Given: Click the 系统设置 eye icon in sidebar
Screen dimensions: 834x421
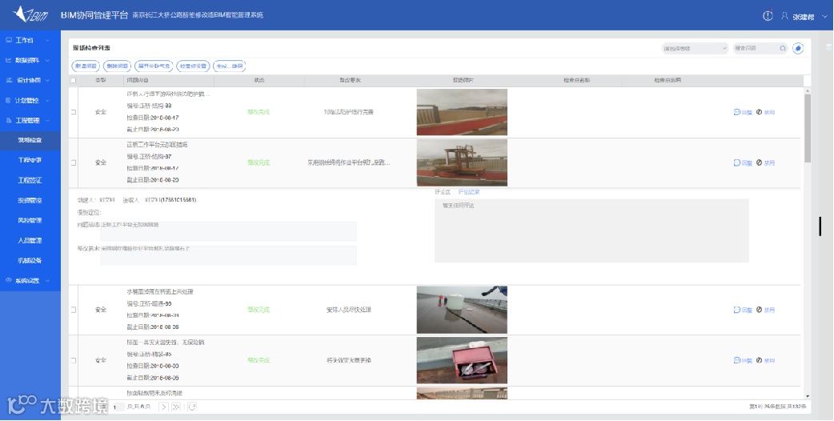Looking at the screenshot, I should click(x=9, y=280).
